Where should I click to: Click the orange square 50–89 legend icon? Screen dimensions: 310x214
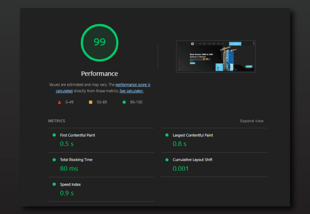(90, 102)
